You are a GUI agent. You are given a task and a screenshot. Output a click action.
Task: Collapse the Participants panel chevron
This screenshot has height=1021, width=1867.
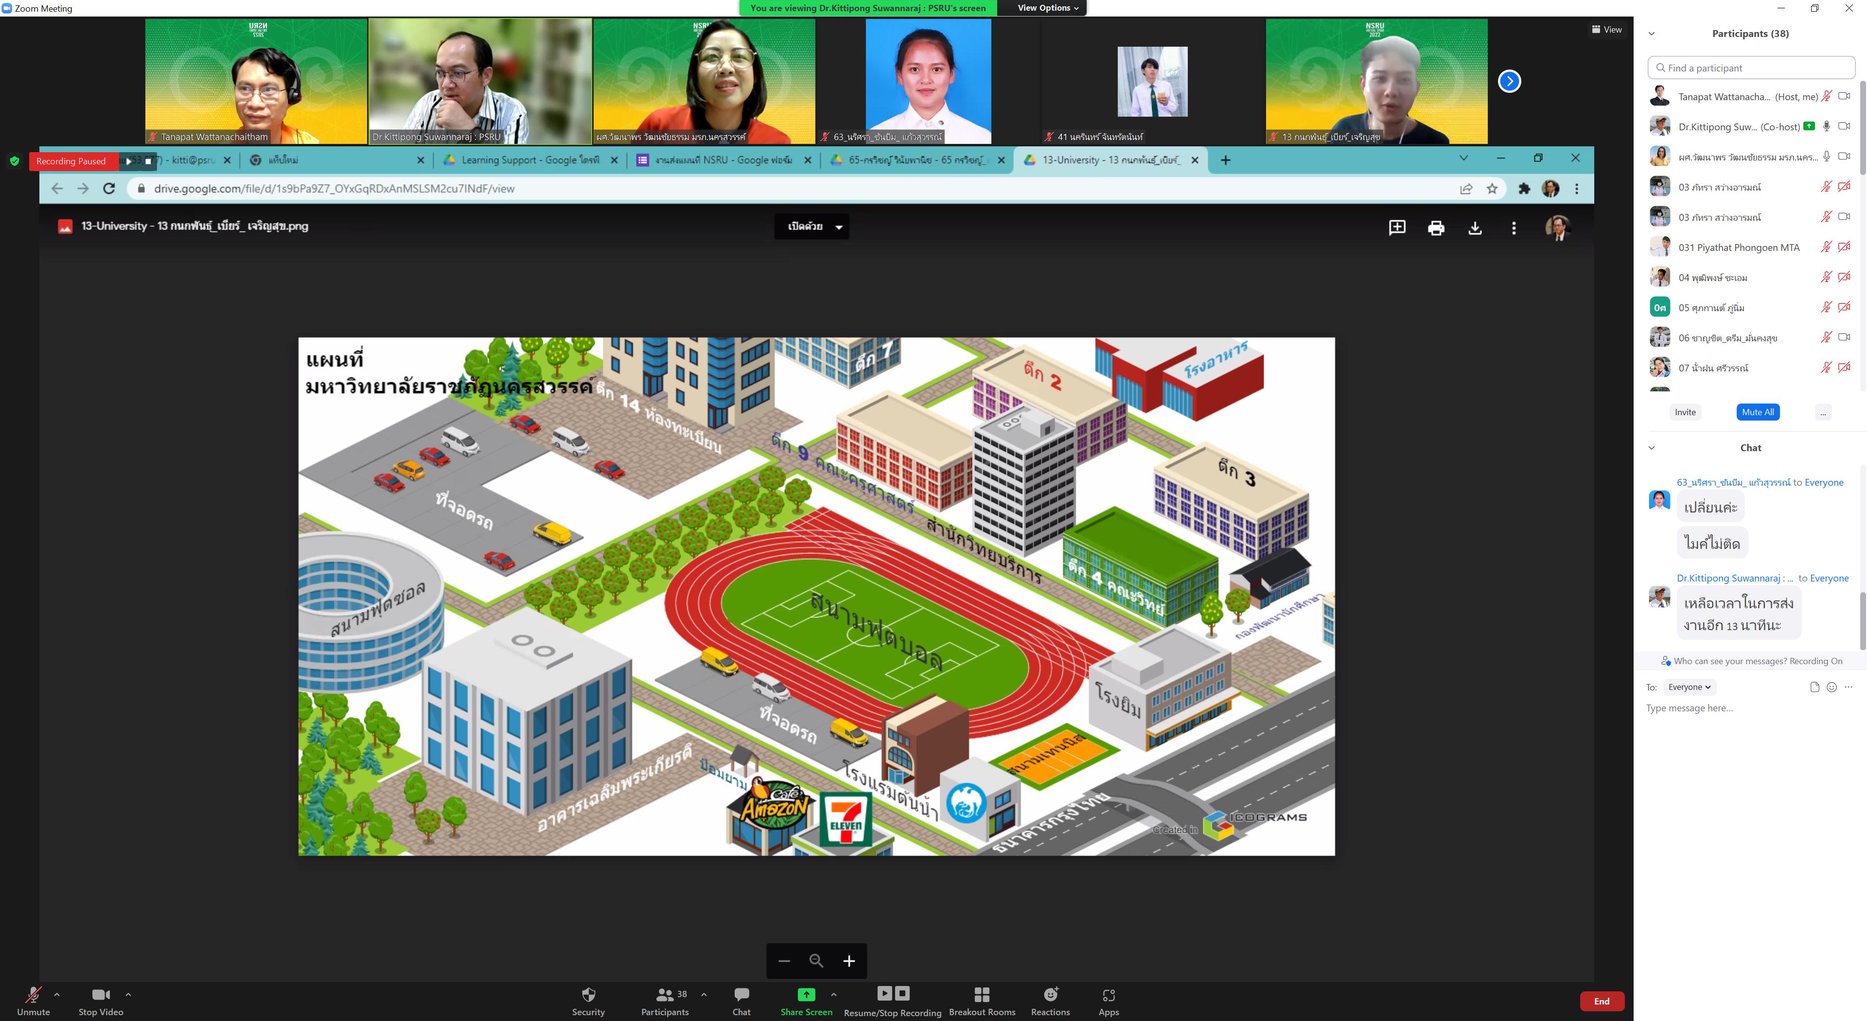pos(1652,34)
